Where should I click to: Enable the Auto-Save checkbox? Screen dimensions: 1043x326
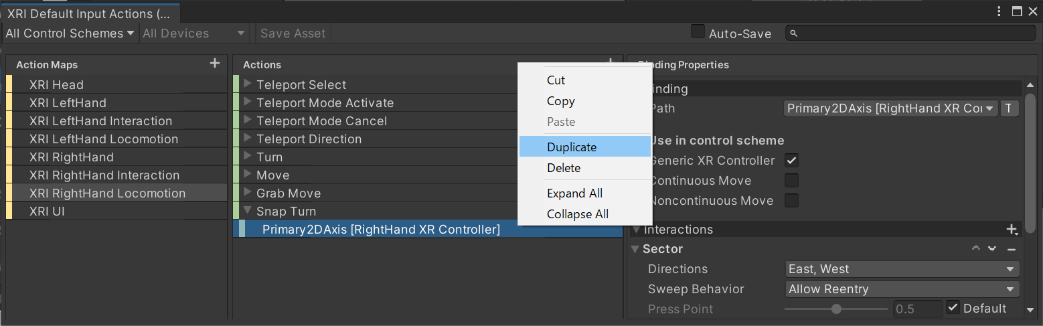coord(698,32)
